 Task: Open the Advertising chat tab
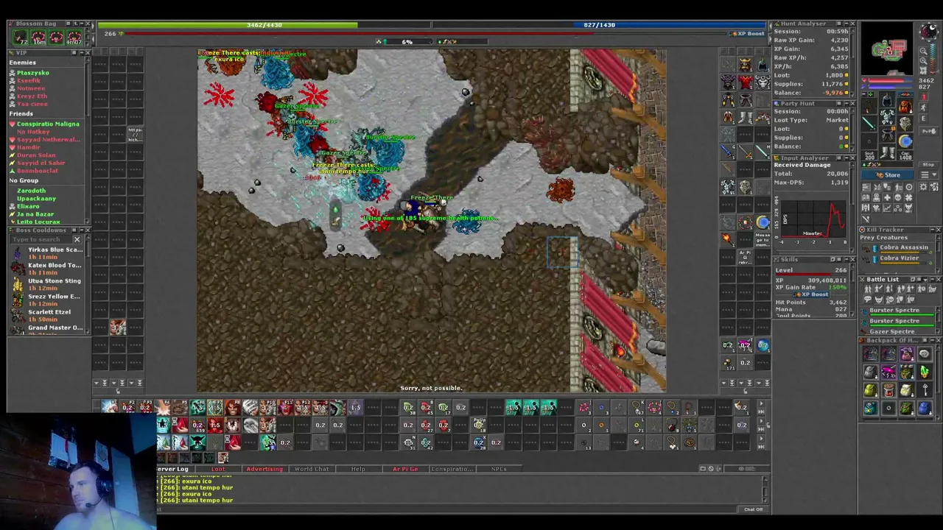point(264,469)
